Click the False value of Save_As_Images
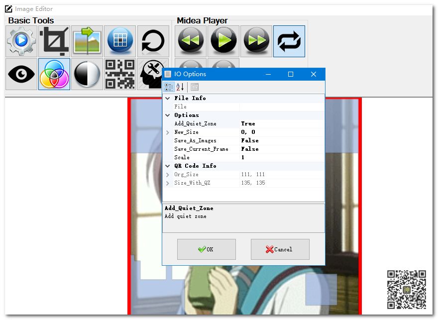The width and height of the screenshot is (438, 320). [250, 141]
